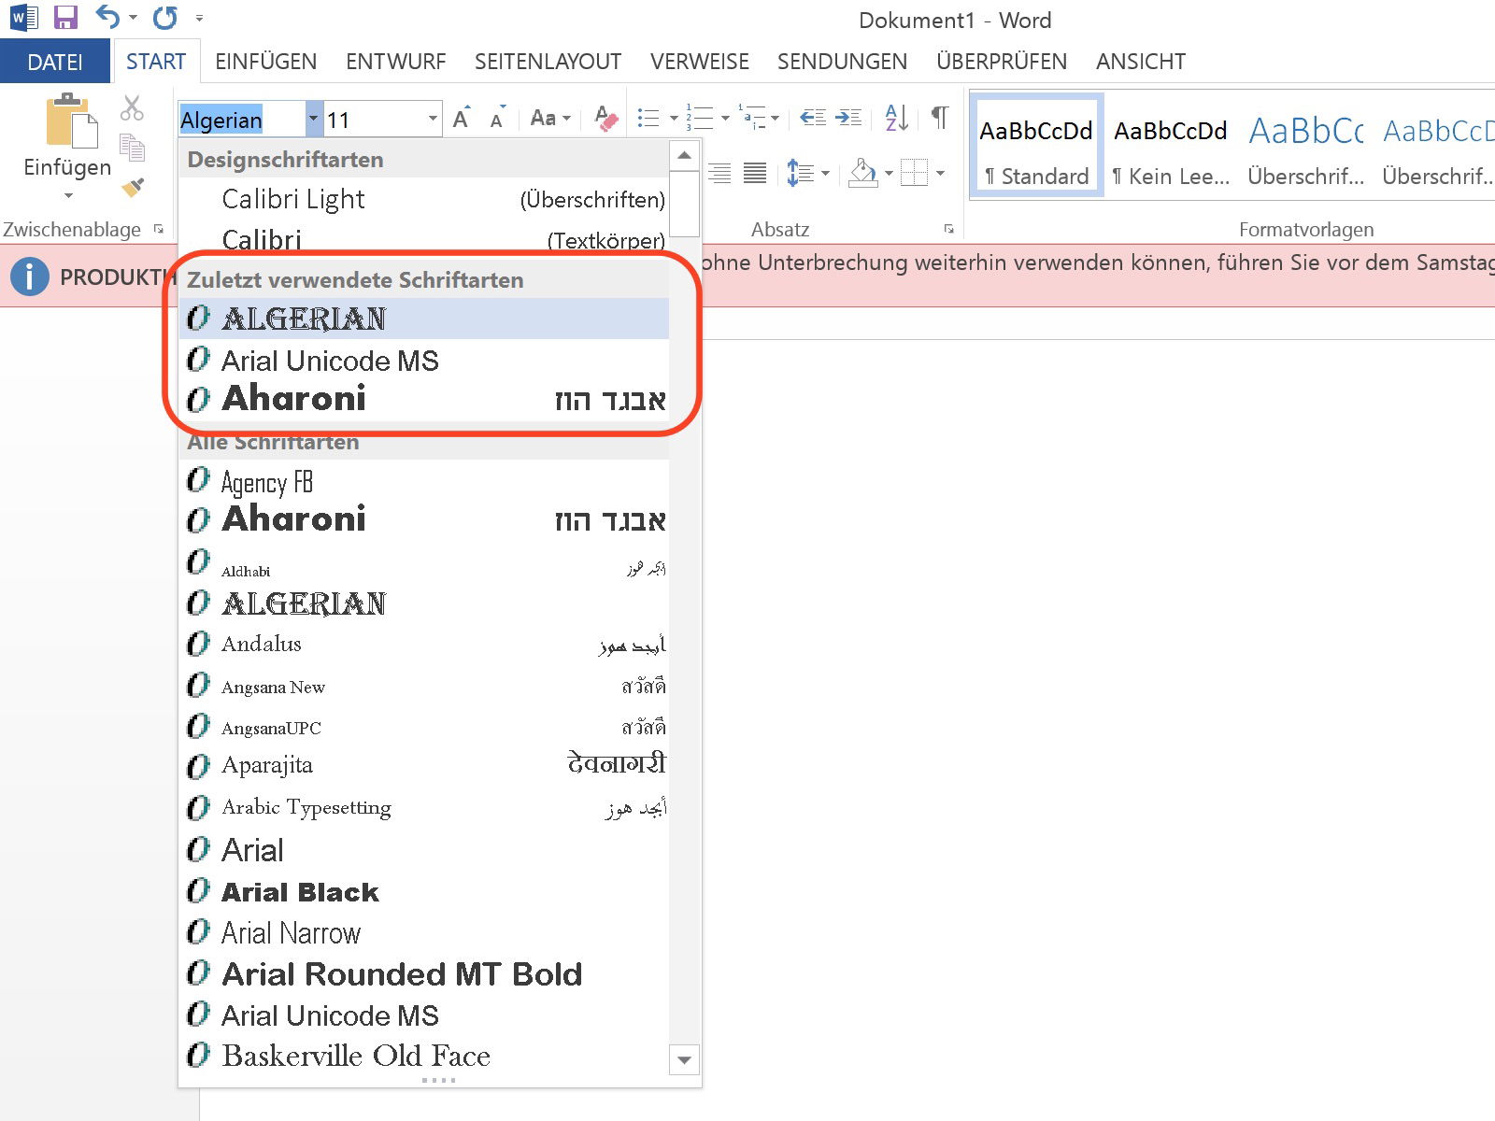
Task: Select the Format Painter brush icon
Action: (x=132, y=187)
